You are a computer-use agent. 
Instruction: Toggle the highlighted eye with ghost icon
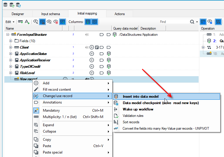pyautogui.click(x=42, y=22)
